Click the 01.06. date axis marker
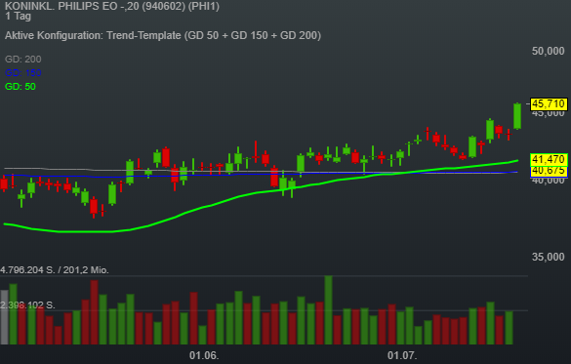Image resolution: width=571 pixels, height=364 pixels. 204,355
